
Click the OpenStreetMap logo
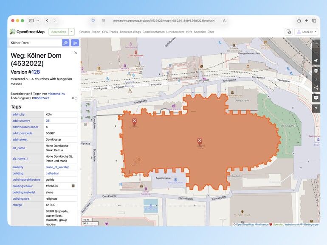(27, 32)
